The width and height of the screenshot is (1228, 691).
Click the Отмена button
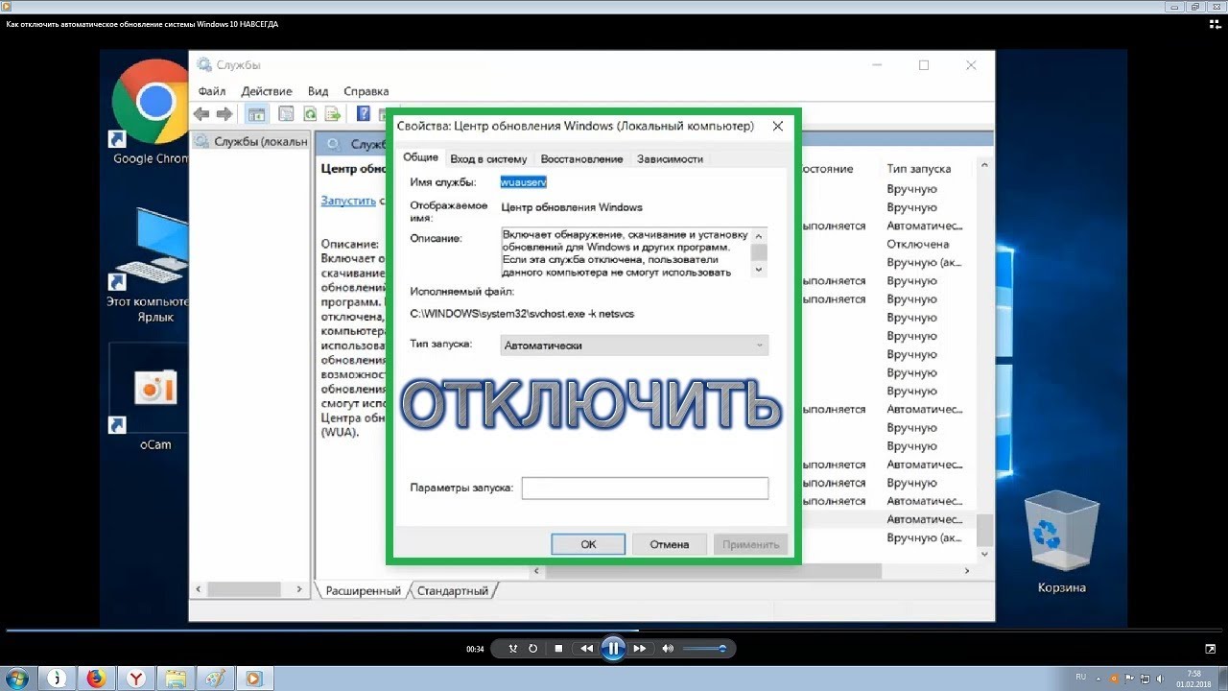tap(670, 544)
